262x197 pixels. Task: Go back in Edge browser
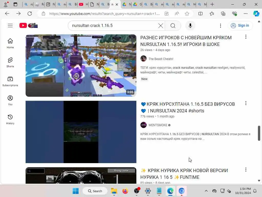click(x=7, y=14)
